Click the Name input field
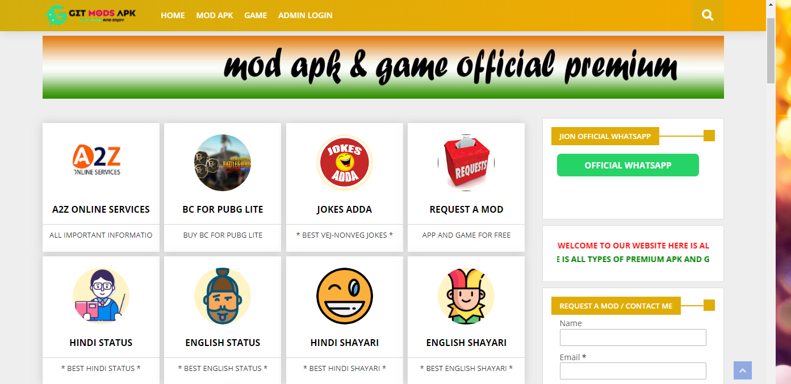The width and height of the screenshot is (791, 384). (633, 337)
